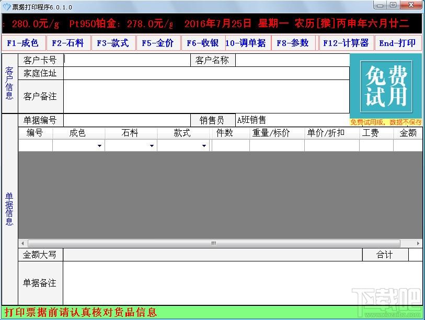This screenshot has height=320, width=425.
Task: Click the Pt950铂金 price ticker text
Action: [x=121, y=24]
